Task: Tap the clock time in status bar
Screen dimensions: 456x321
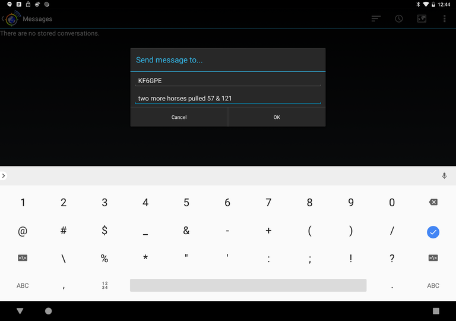Action: pyautogui.click(x=444, y=4)
